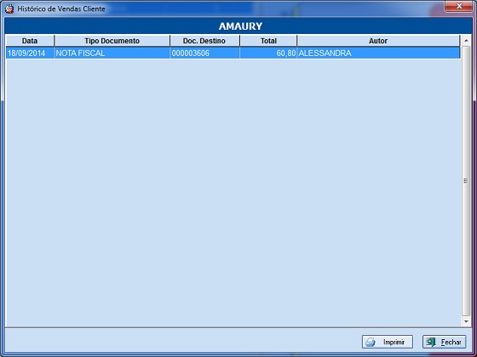This screenshot has width=477, height=357.
Task: Close the Histórico de Vendas window
Action: coord(459,6)
